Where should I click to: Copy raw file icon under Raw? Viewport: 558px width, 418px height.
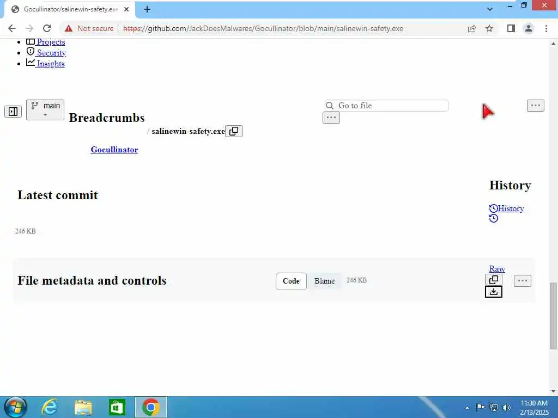[x=494, y=280]
